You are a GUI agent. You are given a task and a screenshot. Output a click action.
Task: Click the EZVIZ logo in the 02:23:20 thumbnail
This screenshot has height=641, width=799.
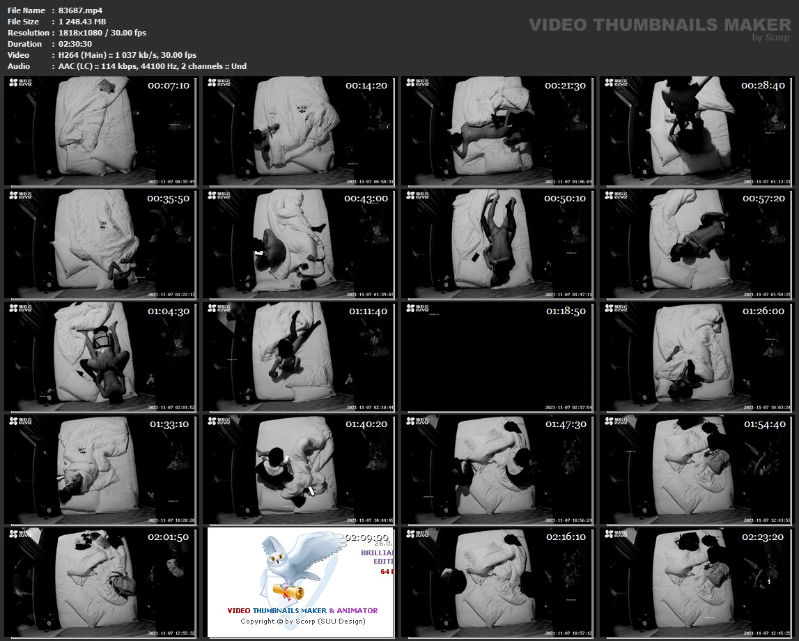[611, 534]
